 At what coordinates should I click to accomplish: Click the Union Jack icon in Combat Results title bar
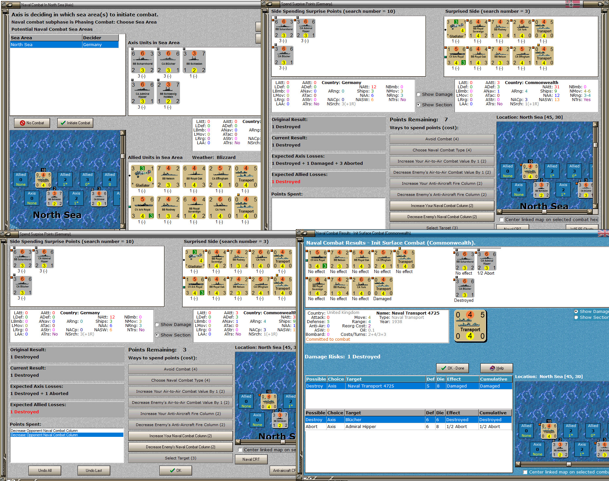pos(603,233)
